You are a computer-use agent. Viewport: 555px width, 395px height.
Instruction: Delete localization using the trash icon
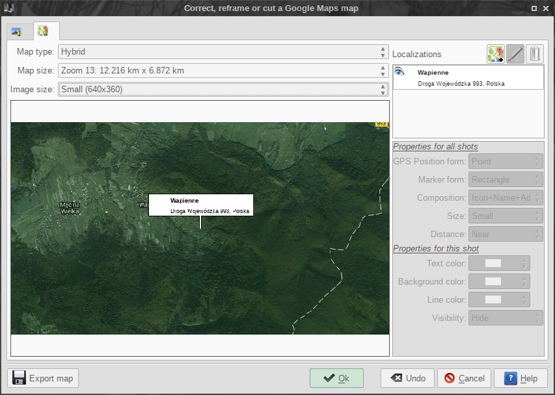pyautogui.click(x=534, y=54)
